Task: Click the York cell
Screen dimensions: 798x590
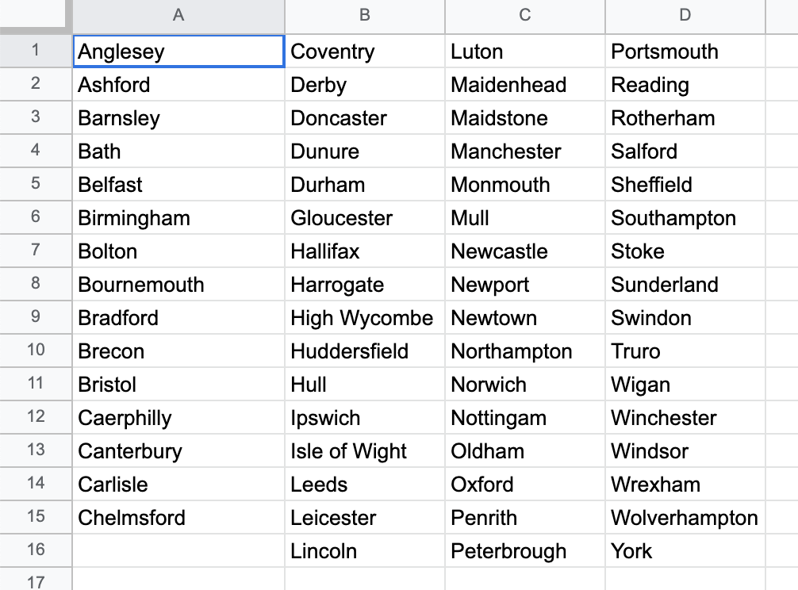Action: [685, 550]
